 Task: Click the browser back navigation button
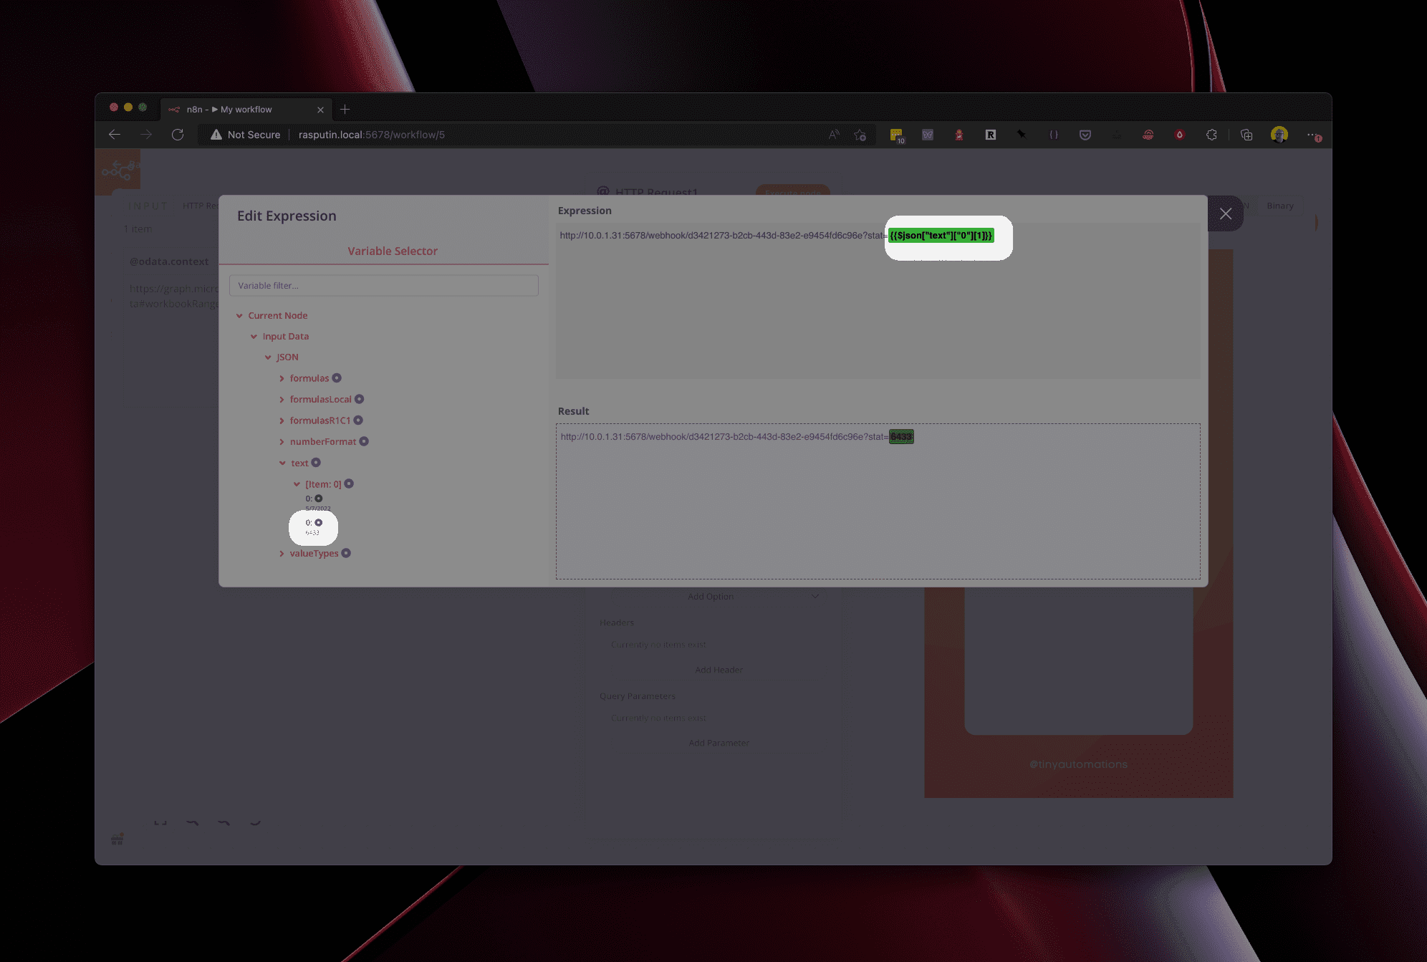point(115,134)
